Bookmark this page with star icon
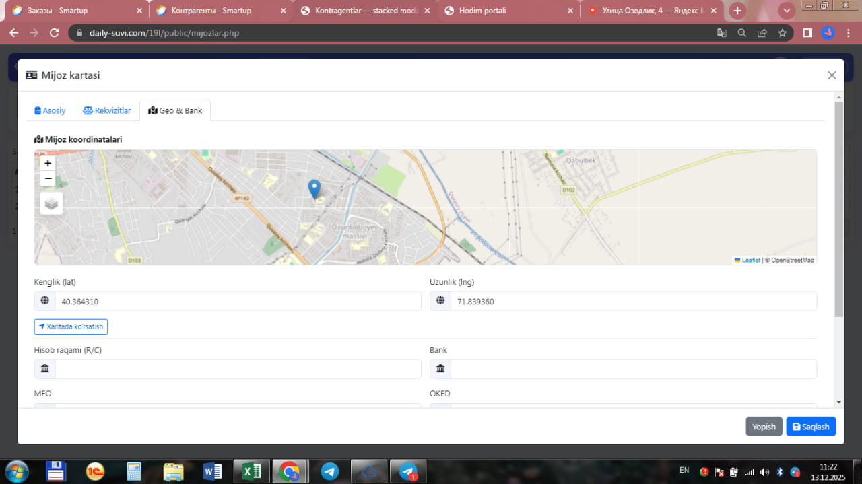 click(x=782, y=33)
